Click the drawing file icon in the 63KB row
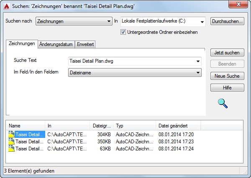The width and height of the screenshot is (251, 178). (11, 148)
